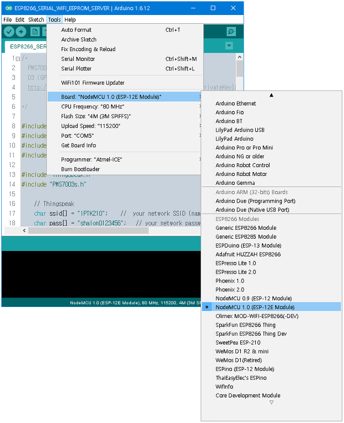Expand Programmer "Atmel-ICE" submenu

click(124, 159)
